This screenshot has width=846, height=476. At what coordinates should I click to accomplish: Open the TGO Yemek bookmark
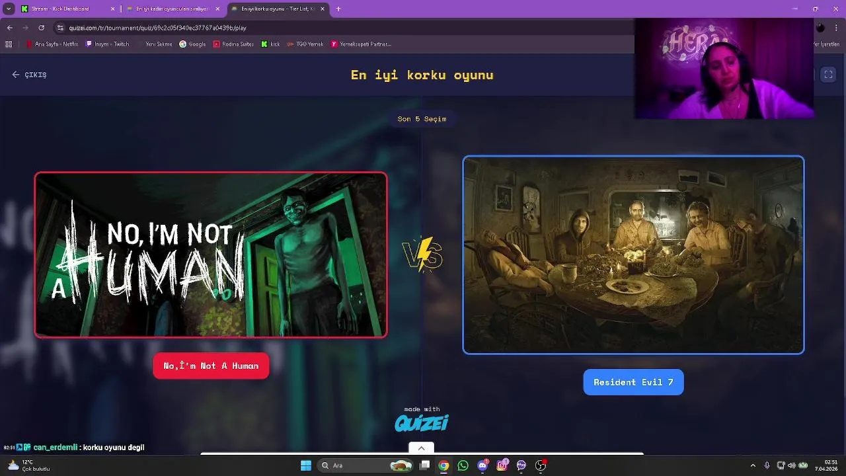305,44
